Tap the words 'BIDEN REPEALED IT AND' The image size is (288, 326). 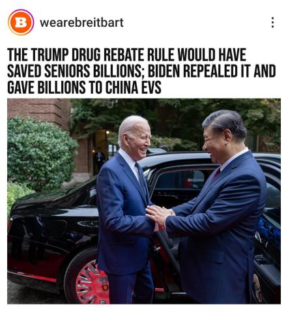point(212,71)
